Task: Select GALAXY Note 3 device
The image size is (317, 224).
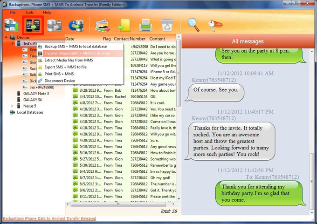Action: pos(36,94)
